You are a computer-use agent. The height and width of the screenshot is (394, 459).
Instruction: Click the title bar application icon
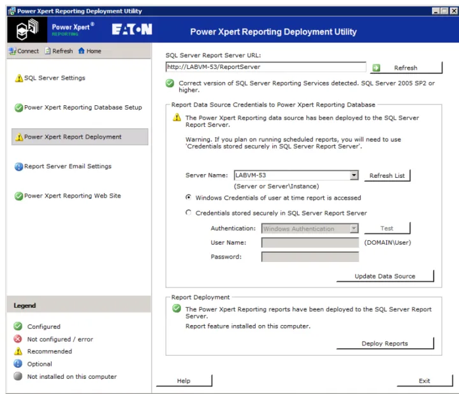click(11, 11)
